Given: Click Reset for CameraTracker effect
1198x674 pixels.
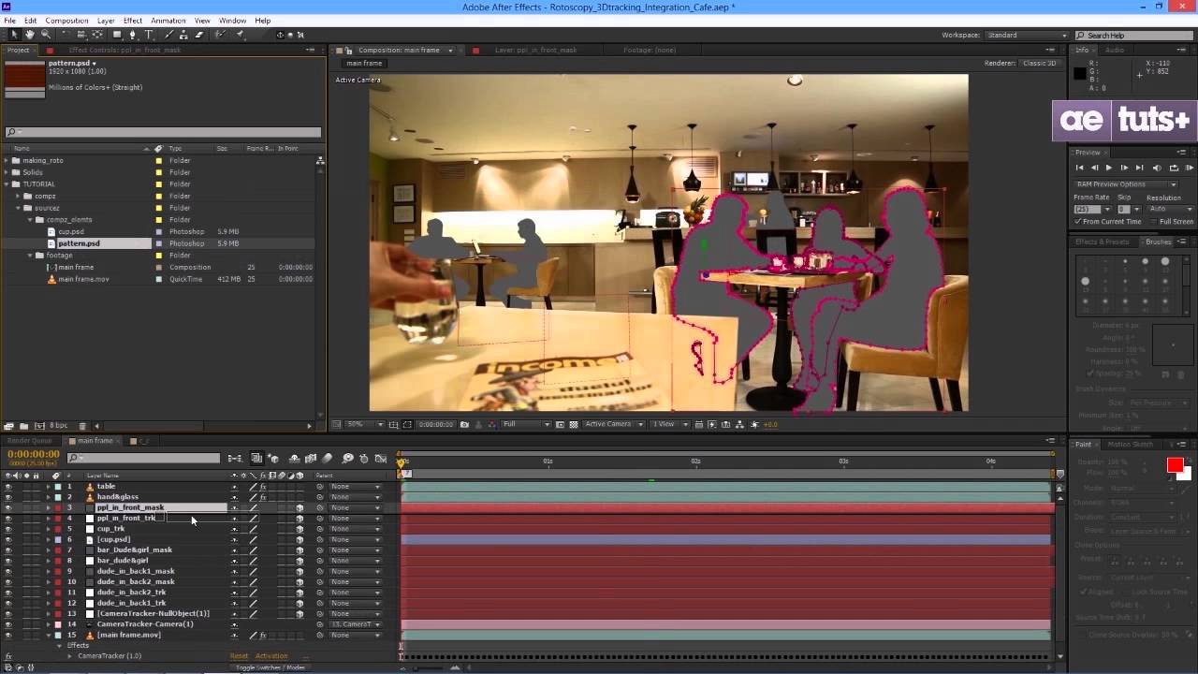Looking at the screenshot, I should (240, 656).
